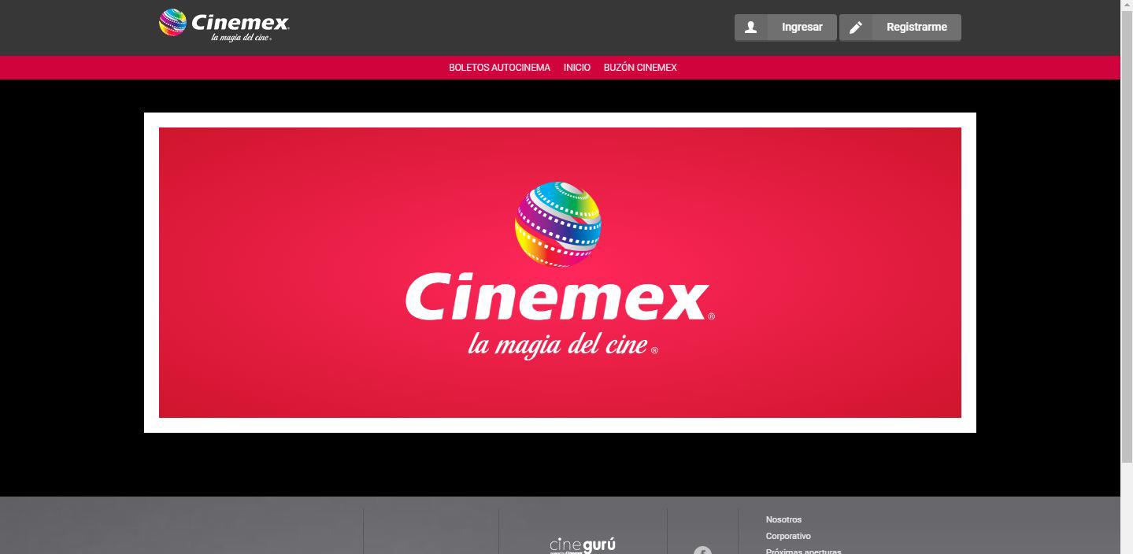Click the Facebook icon in the footer
Viewport: 1133px width, 554px height.
pyautogui.click(x=701, y=551)
